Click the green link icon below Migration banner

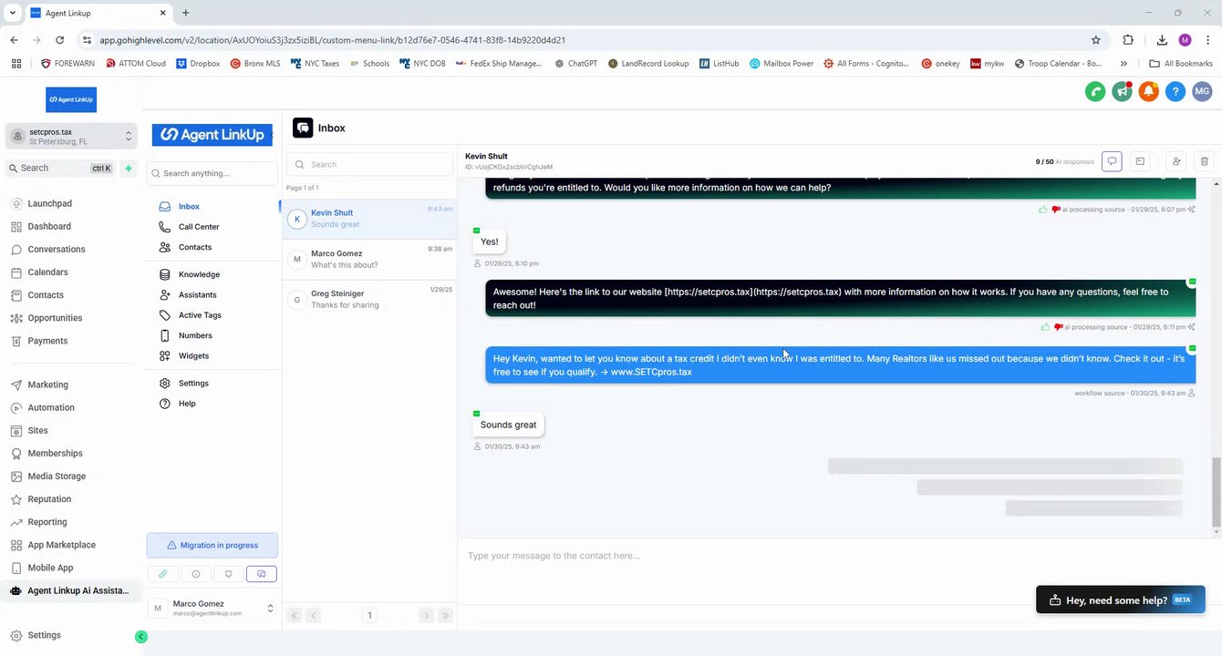(162, 574)
